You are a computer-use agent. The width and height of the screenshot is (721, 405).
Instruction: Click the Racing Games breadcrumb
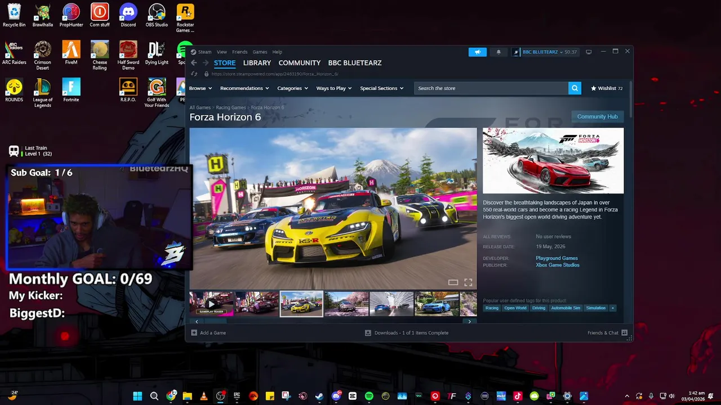pos(231,107)
